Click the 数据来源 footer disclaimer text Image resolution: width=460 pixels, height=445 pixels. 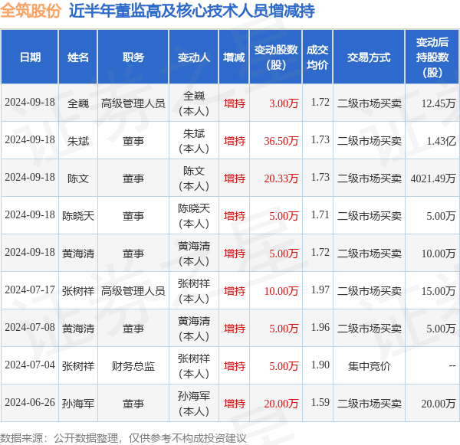click(123, 438)
